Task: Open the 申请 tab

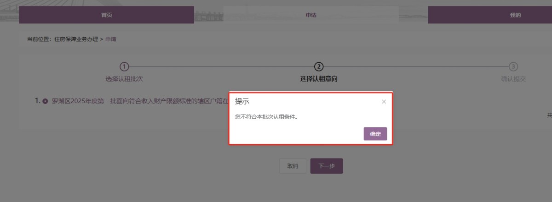Action: pos(311,15)
